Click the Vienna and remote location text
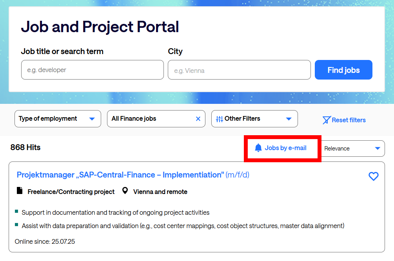Image resolution: width=394 pixels, height=261 pixels. point(160,192)
